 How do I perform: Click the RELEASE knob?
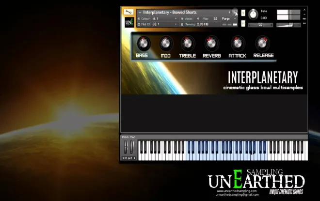[262, 43]
